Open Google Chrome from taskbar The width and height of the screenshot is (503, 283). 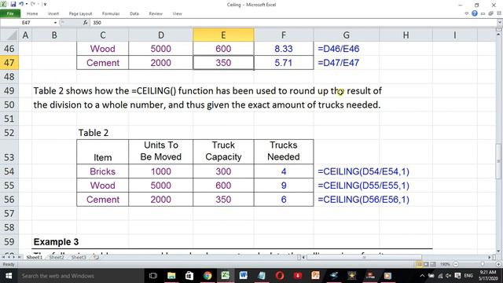[207, 276]
